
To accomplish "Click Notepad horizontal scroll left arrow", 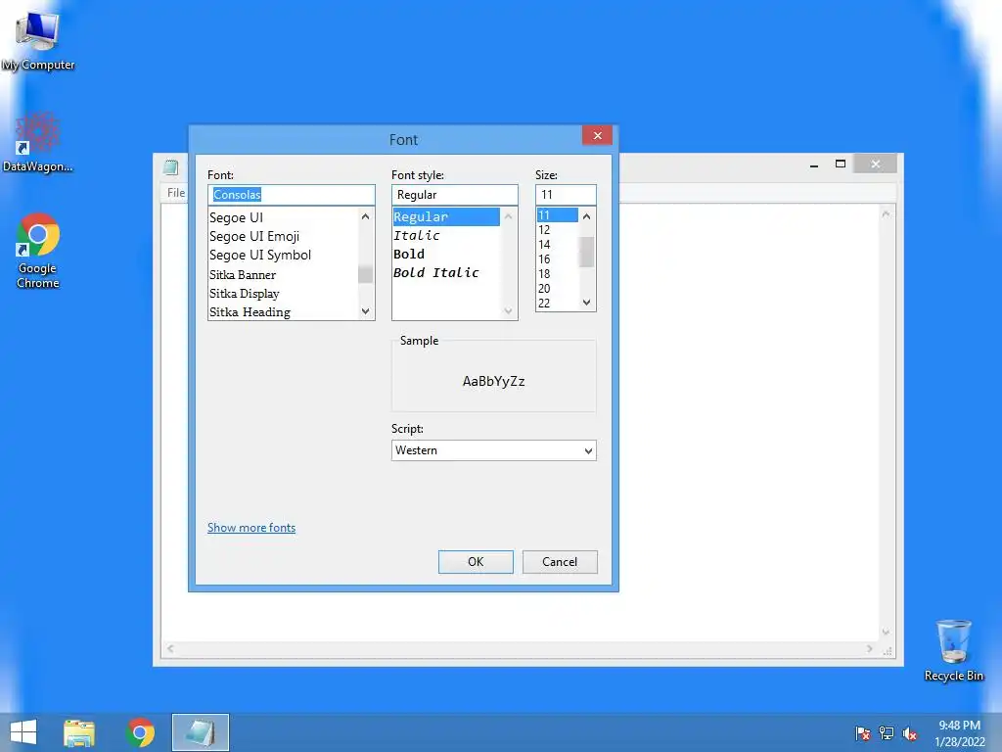I will pos(170,648).
